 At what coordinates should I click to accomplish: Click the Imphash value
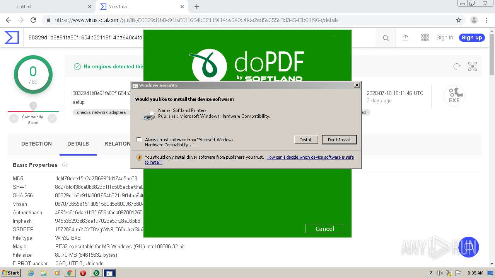point(97,221)
